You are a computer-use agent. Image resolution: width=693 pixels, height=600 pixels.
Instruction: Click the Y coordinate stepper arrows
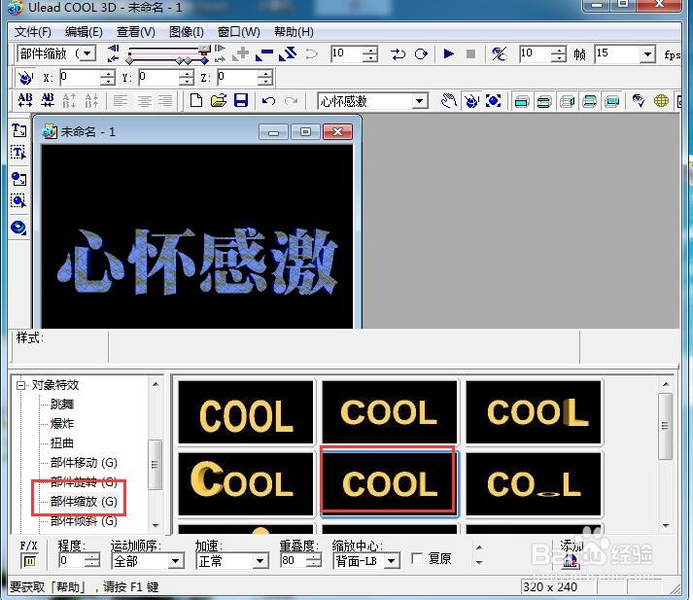(x=186, y=78)
